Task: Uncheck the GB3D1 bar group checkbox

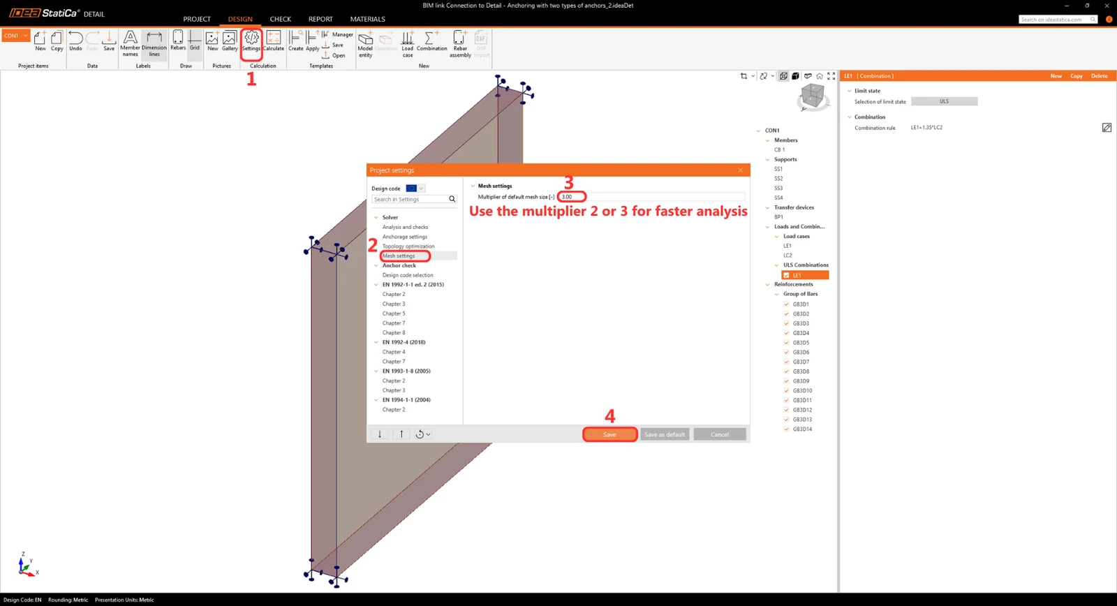Action: [786, 304]
